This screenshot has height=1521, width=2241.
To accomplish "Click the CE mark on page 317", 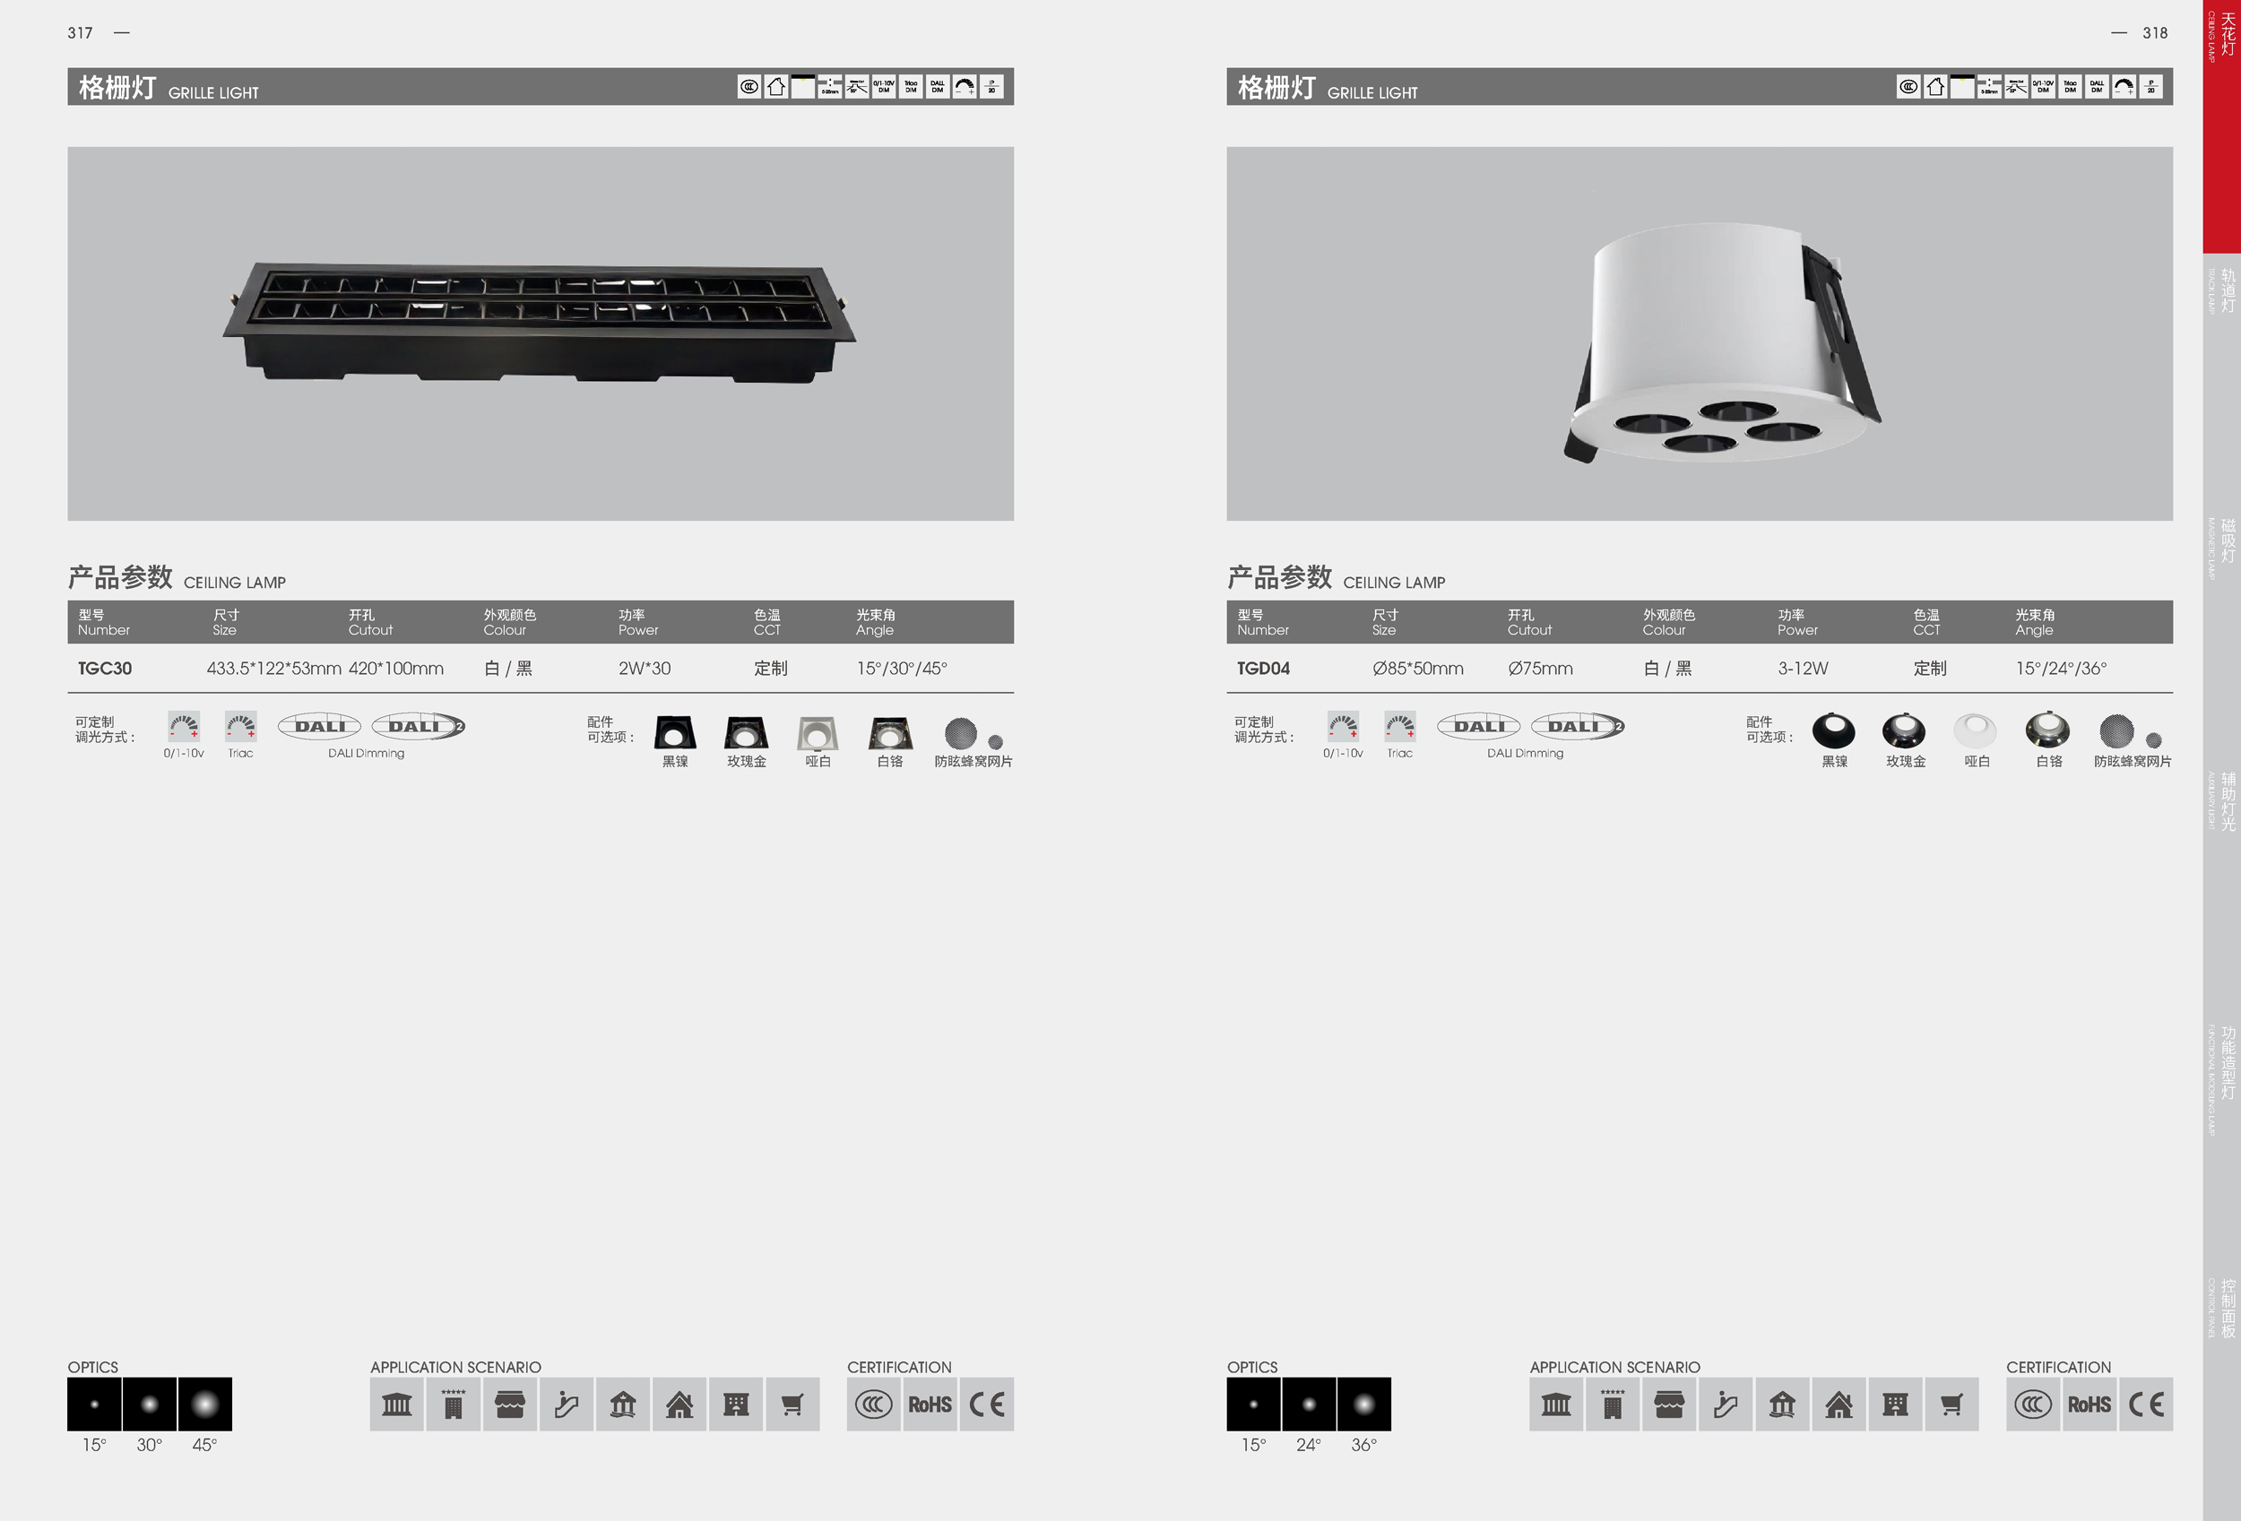I will click(986, 1404).
